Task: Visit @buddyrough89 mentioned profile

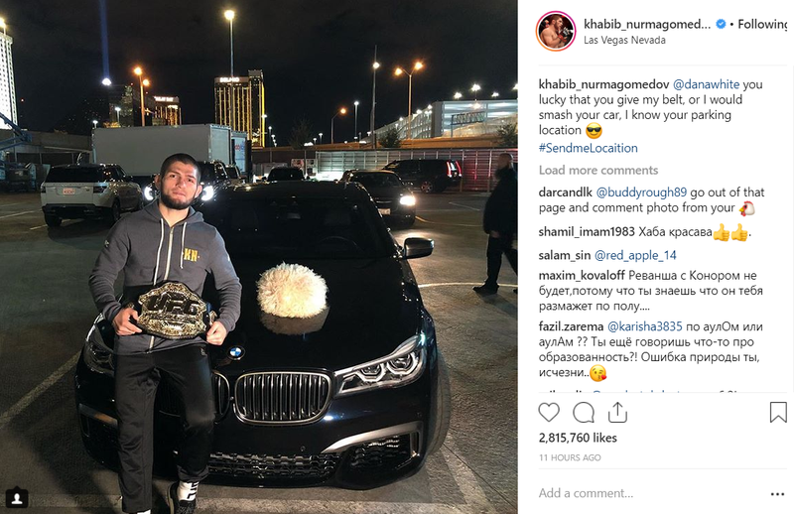Action: coord(641,193)
